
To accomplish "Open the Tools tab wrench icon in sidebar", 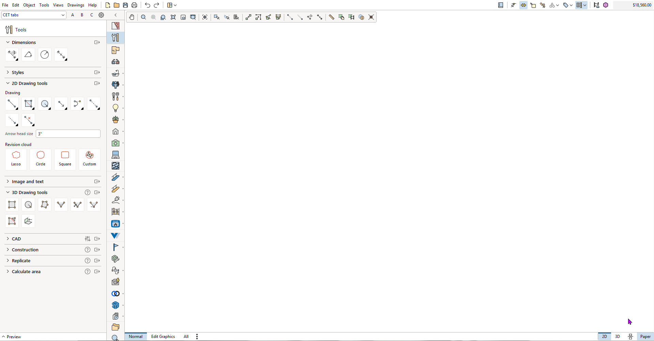I will click(x=116, y=38).
